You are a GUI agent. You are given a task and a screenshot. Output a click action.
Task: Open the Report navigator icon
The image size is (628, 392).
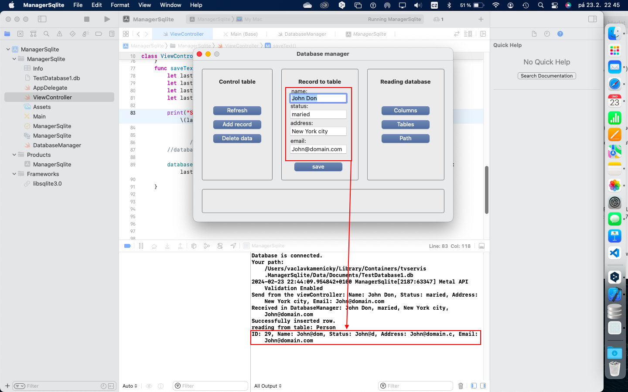112,34
